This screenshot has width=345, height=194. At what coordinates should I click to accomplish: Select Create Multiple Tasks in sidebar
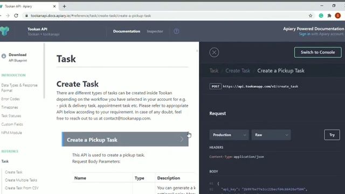point(21,180)
